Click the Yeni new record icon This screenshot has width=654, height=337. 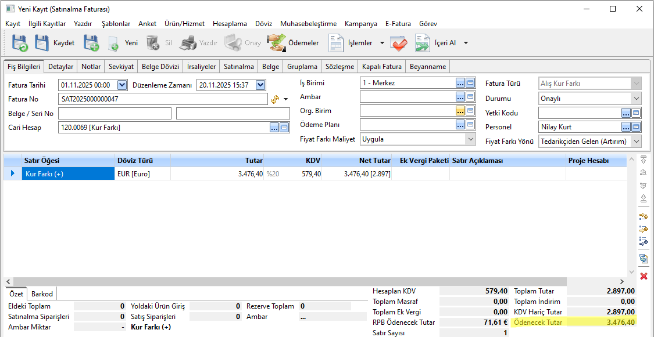(114, 43)
